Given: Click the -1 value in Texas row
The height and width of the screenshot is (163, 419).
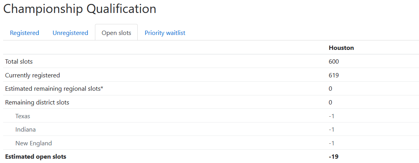Looking at the screenshot, I should (332, 116).
